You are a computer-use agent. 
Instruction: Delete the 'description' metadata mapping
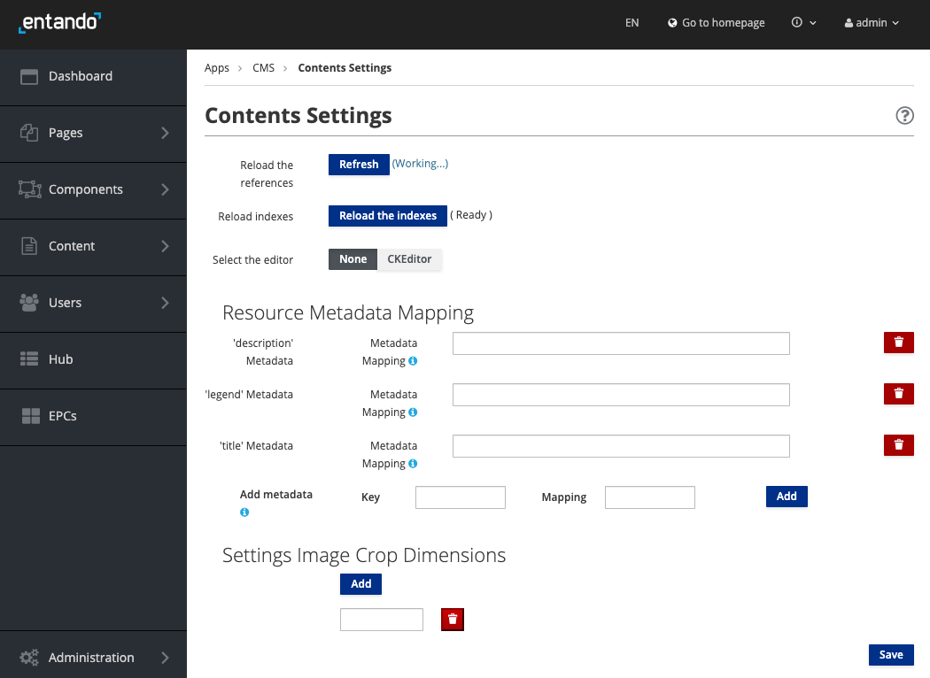[x=898, y=343]
